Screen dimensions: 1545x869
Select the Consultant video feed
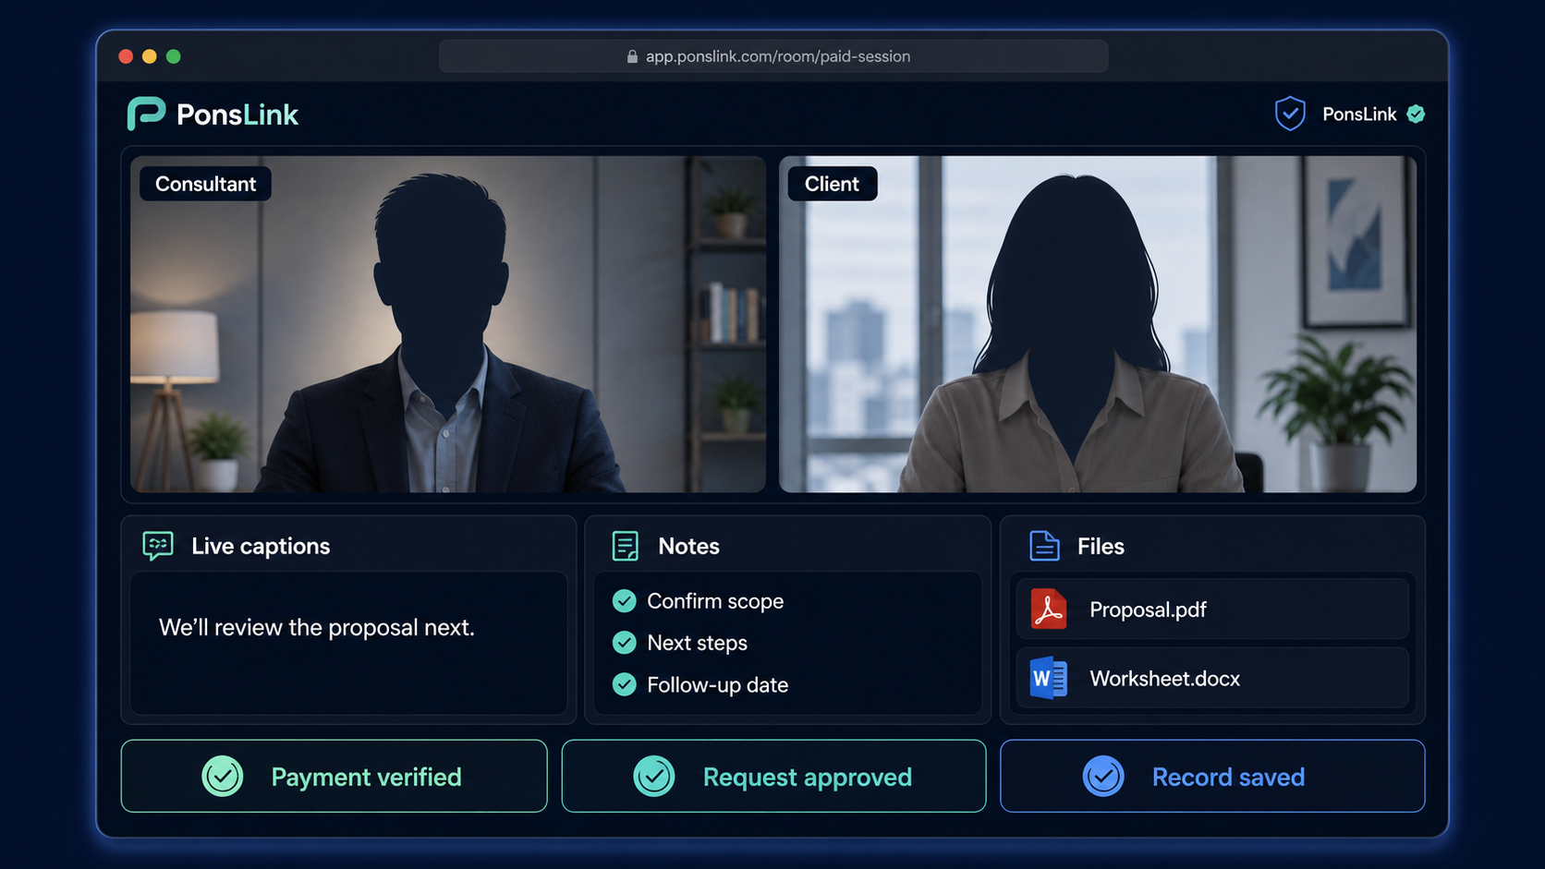pos(448,324)
